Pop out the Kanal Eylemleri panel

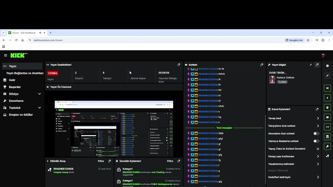[x=317, y=109]
